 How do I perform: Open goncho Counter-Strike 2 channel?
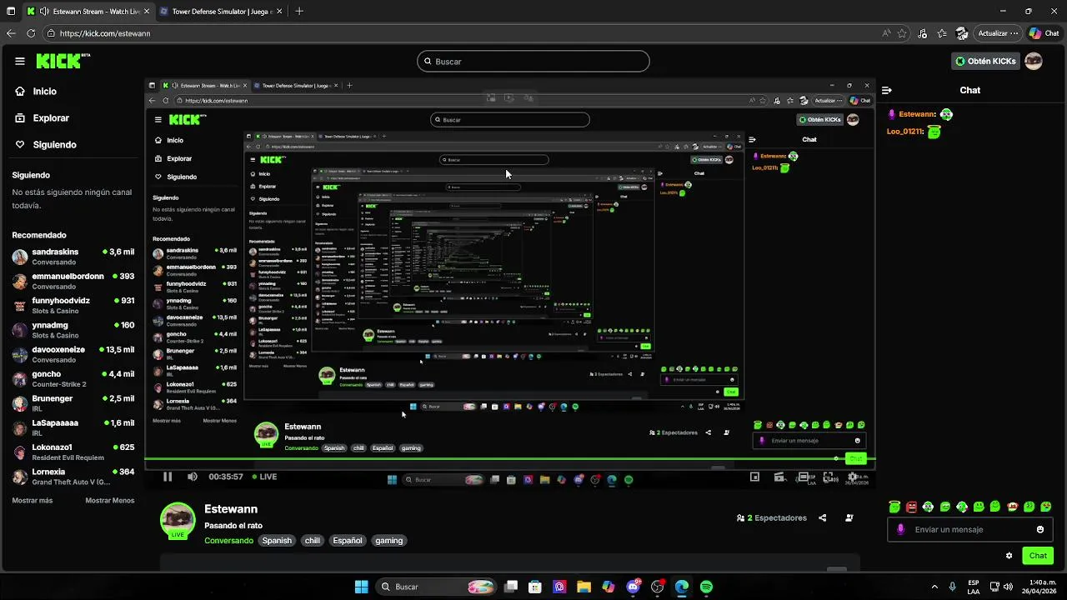pos(73,379)
